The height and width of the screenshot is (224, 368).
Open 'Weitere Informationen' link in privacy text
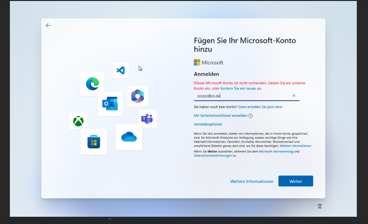(x=296, y=146)
